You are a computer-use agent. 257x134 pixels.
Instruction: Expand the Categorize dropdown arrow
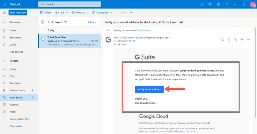[111, 12]
